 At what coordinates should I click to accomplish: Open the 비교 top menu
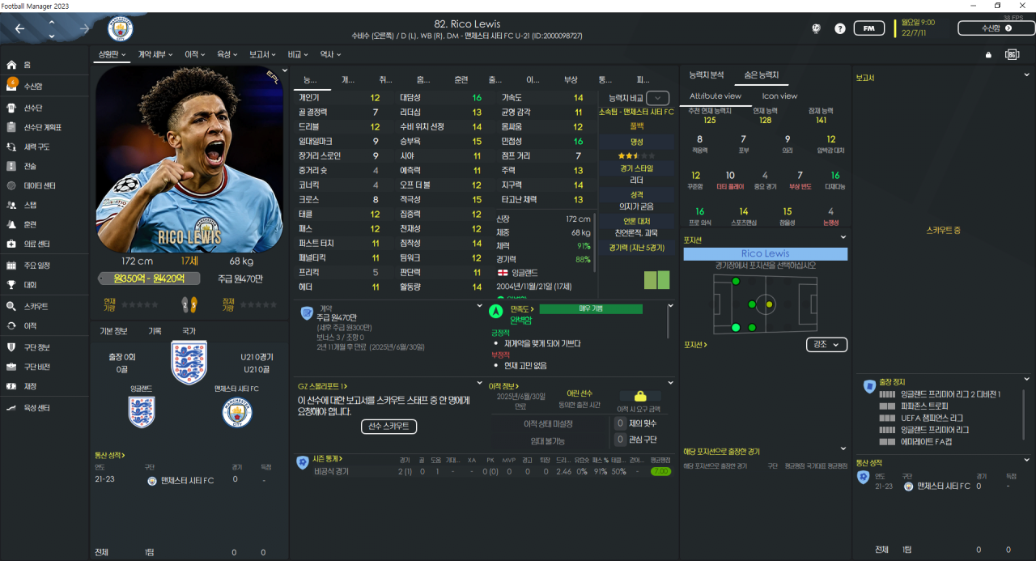(x=298, y=54)
